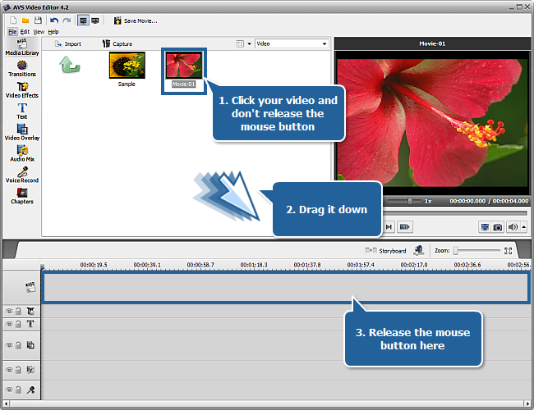Viewport: 534px width, 410px height.
Task: Toggle visibility of the video effects track
Action: (9, 311)
